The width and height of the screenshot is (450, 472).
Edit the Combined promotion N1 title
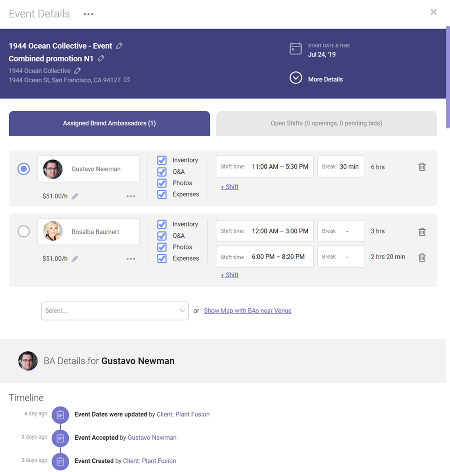(x=101, y=59)
